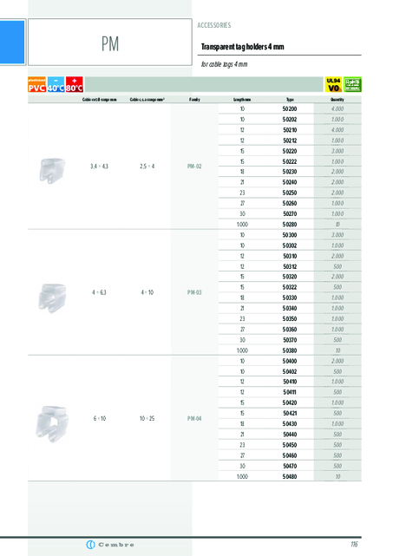Click the PM-02 family label

coord(194,167)
